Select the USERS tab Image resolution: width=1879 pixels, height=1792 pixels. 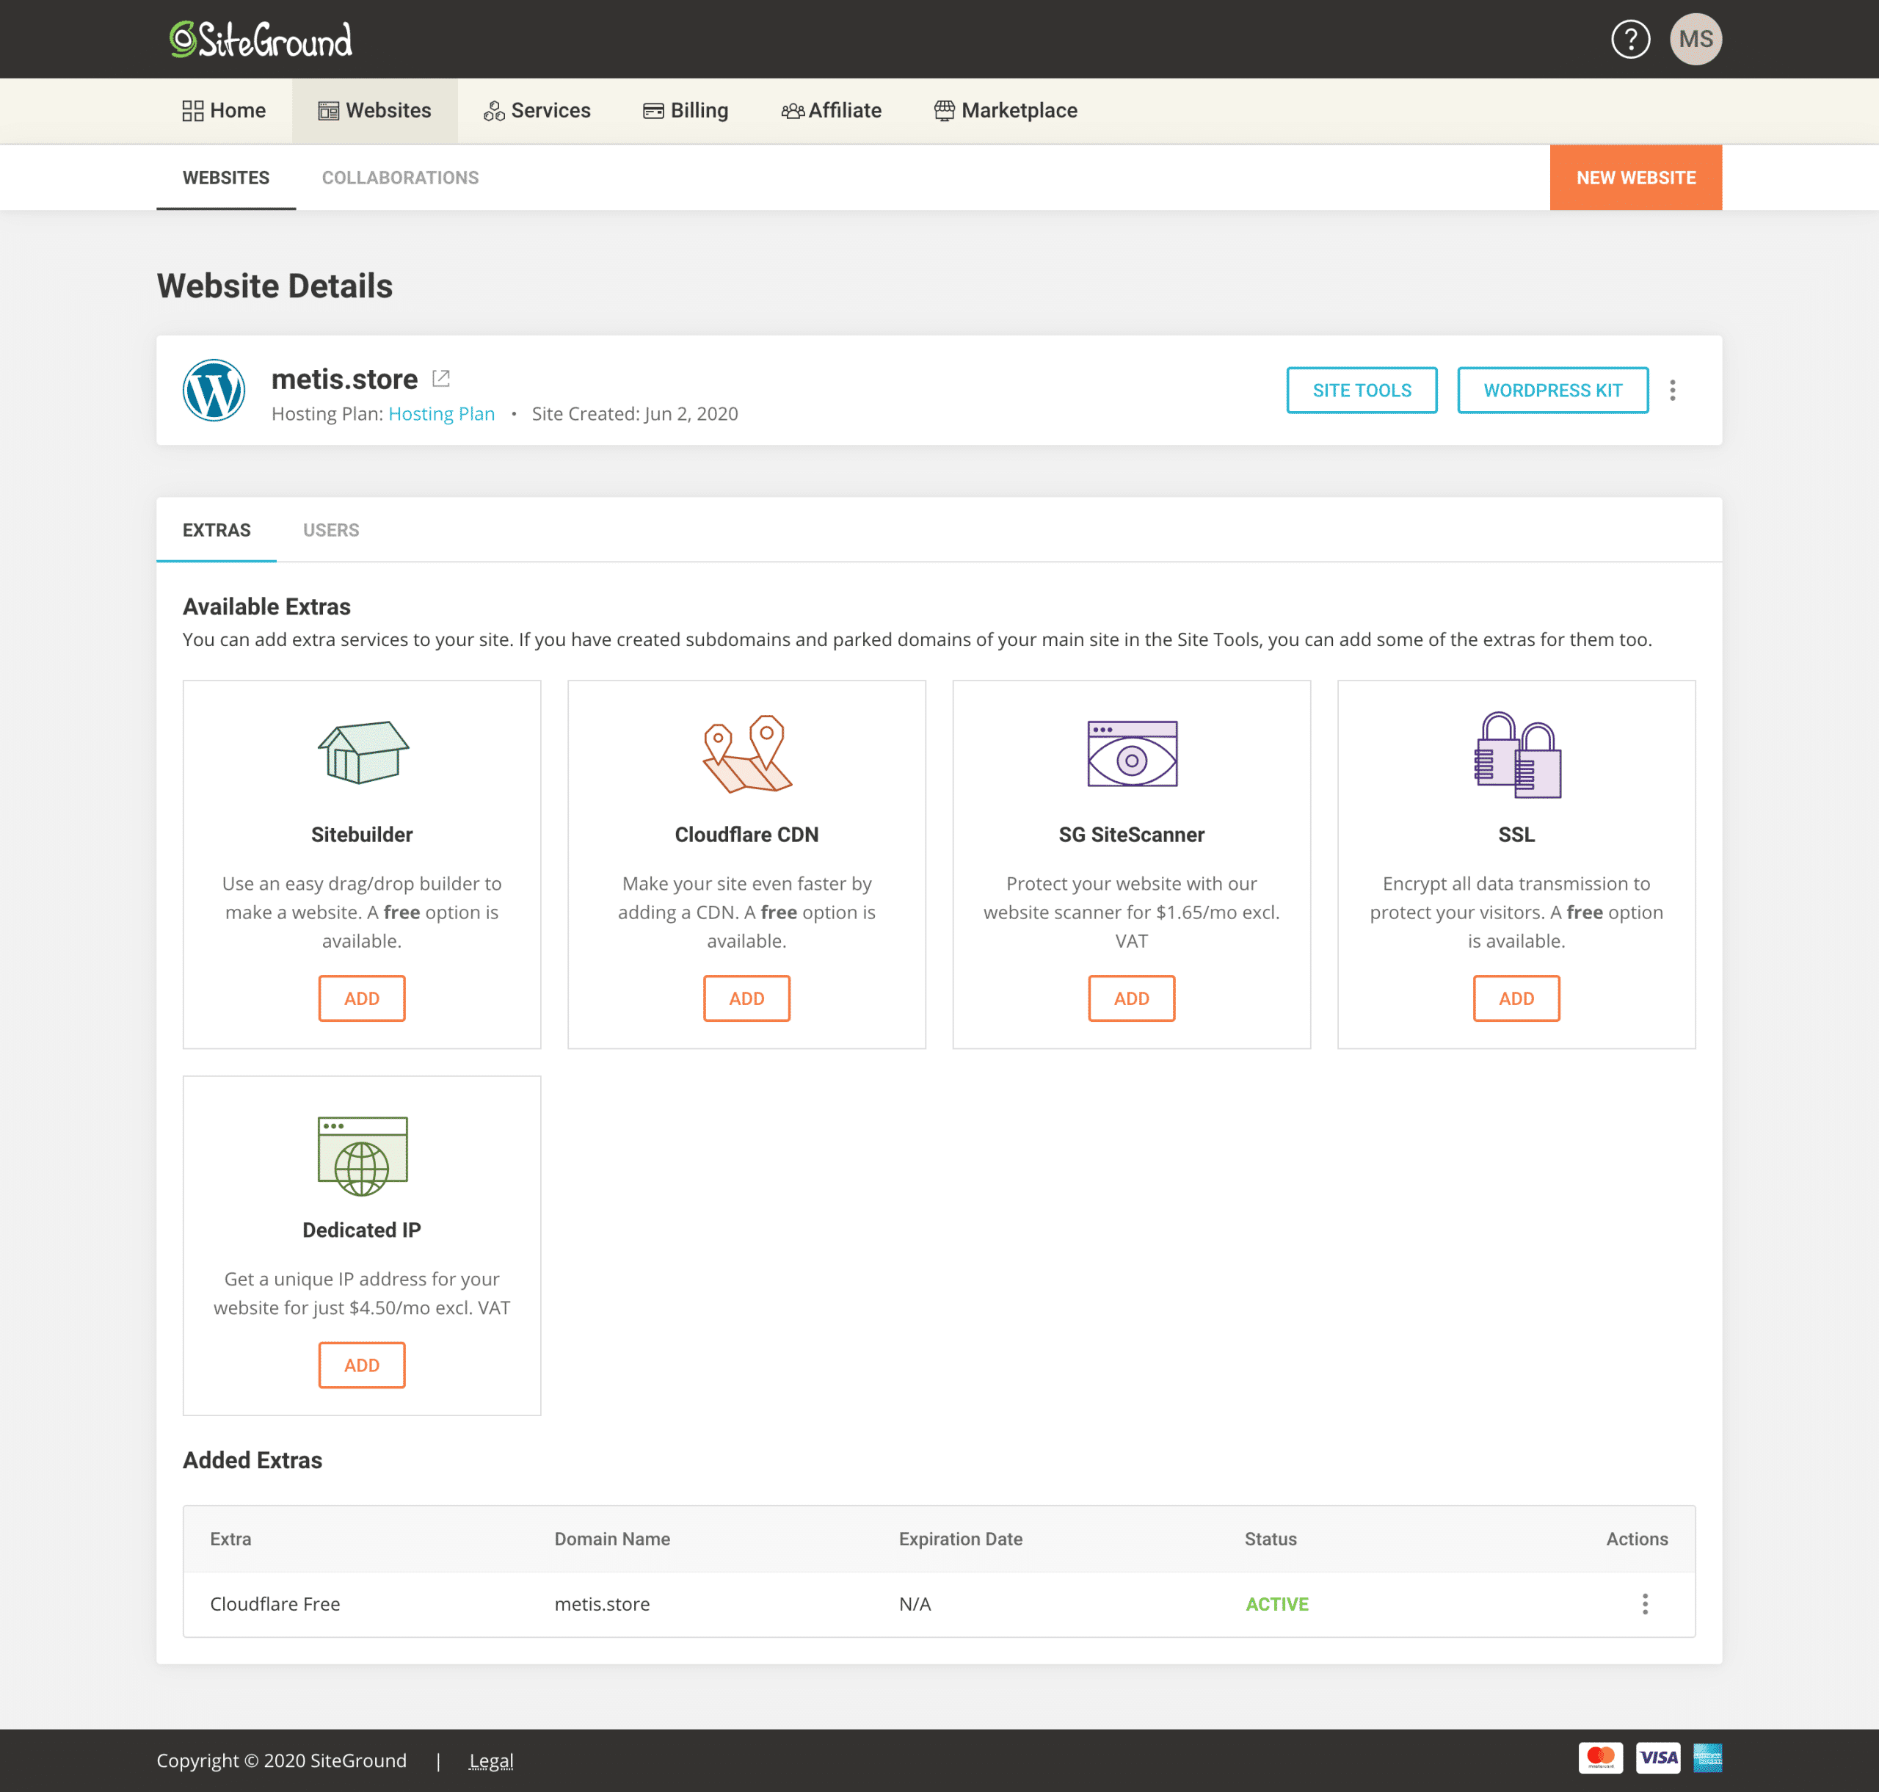[x=332, y=530]
